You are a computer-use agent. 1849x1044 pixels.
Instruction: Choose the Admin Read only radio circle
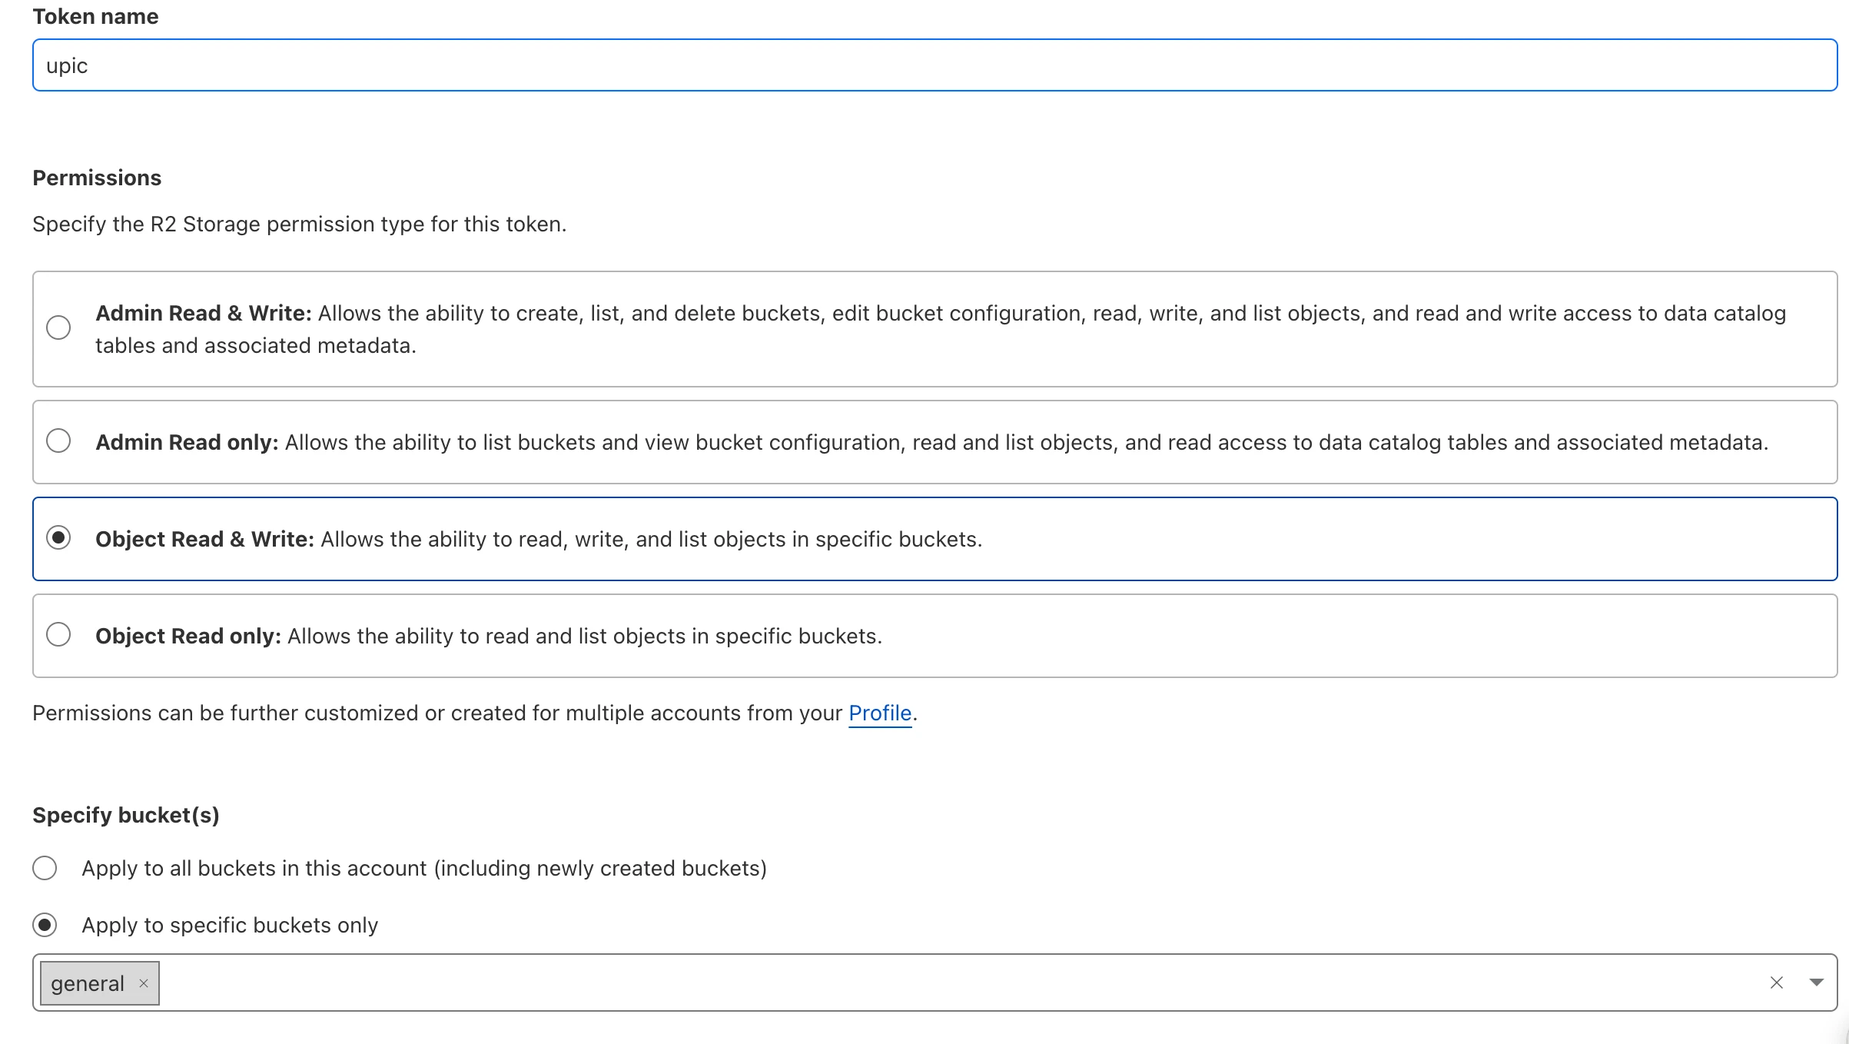58,441
